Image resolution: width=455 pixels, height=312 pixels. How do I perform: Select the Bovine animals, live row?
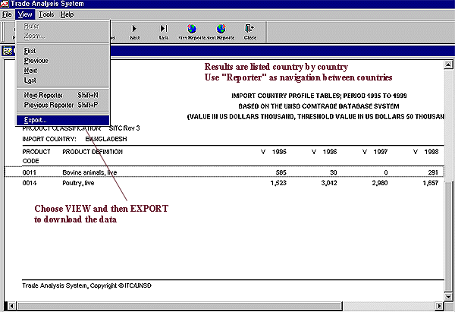227,172
